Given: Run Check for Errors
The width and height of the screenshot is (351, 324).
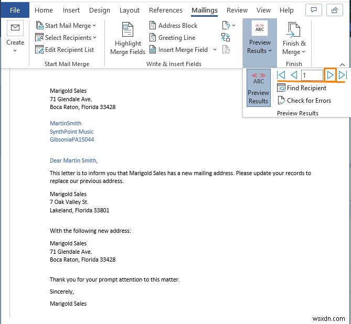Looking at the screenshot, I should click(x=304, y=101).
